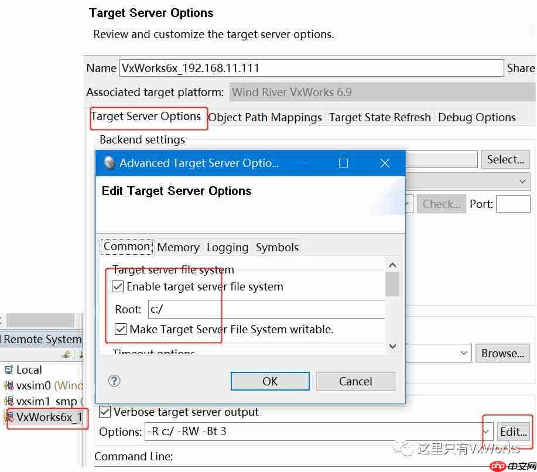Viewport: 537px width, 472px height.
Task: Open the Object Path Mappings tab
Action: (x=265, y=118)
